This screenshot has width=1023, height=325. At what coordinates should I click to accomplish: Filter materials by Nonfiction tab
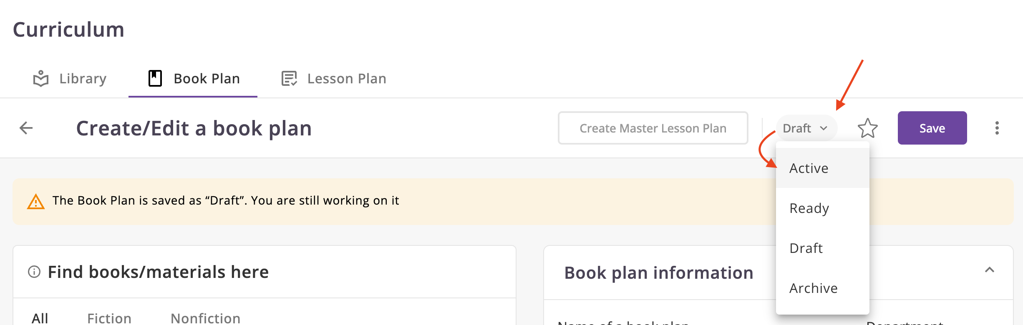point(205,318)
